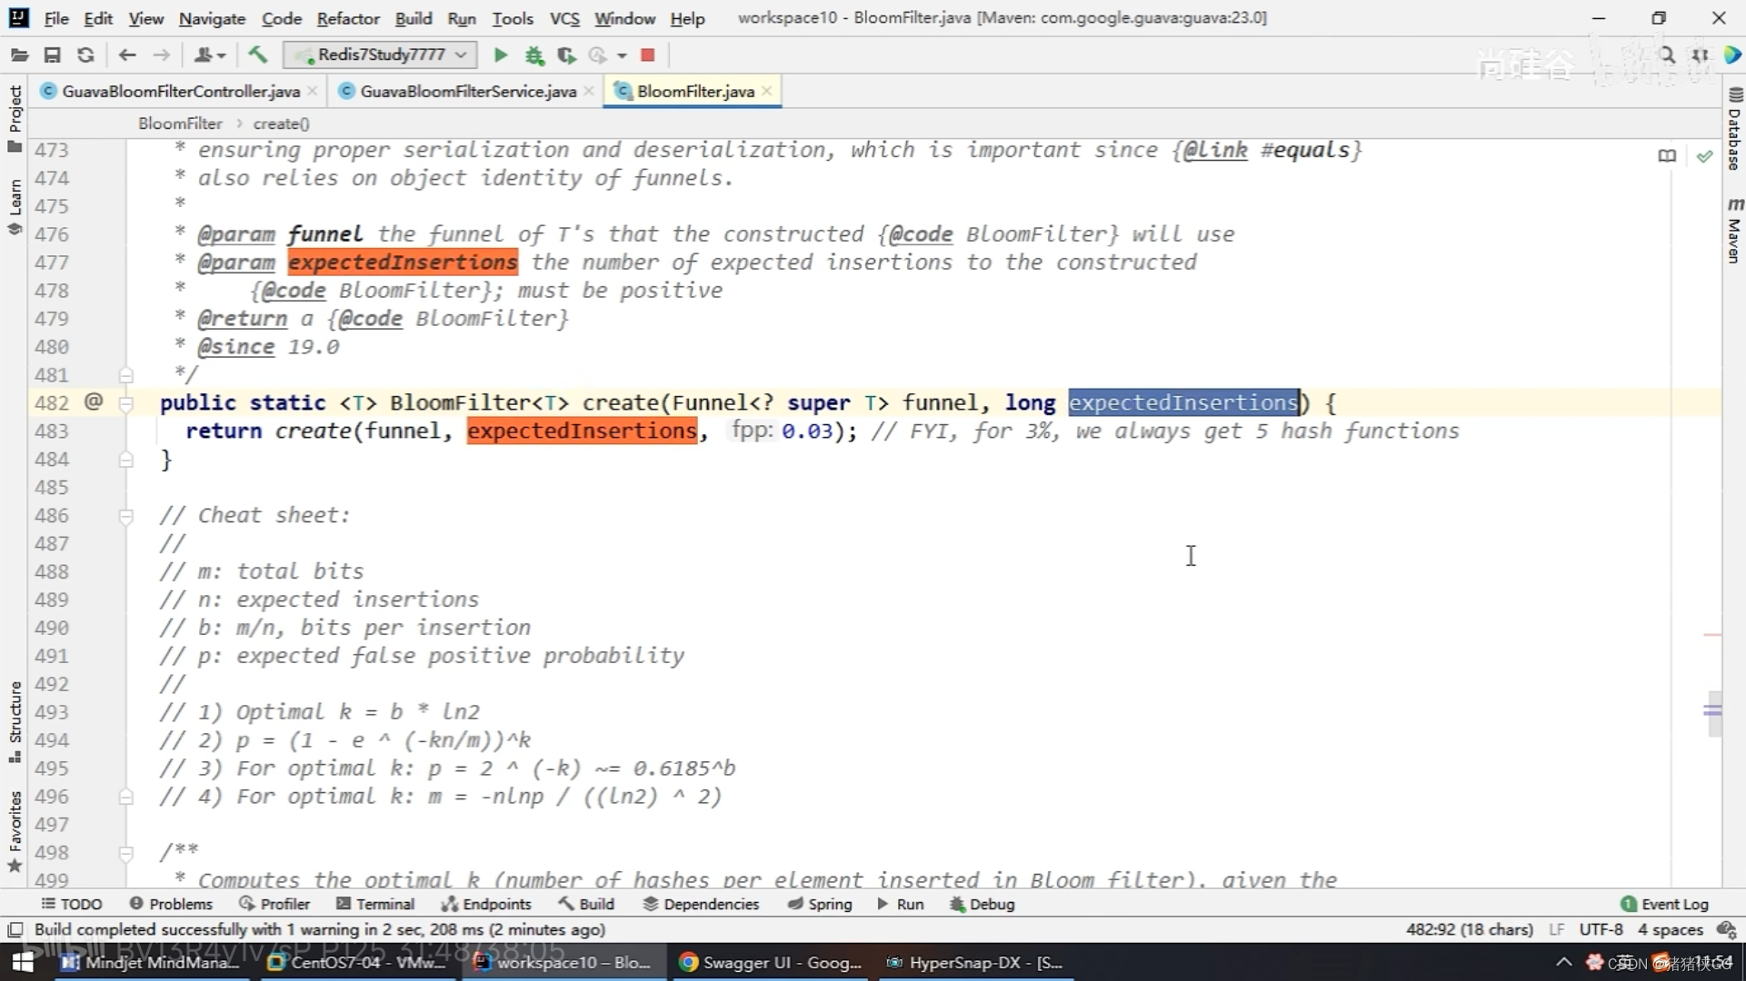Switch to the GuavaBloomFilterService.java tab

click(x=467, y=92)
